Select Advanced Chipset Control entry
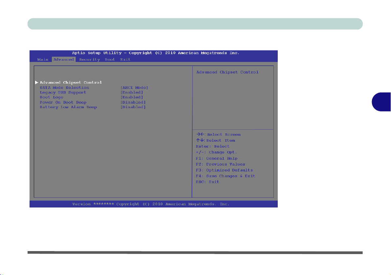 tap(71, 82)
